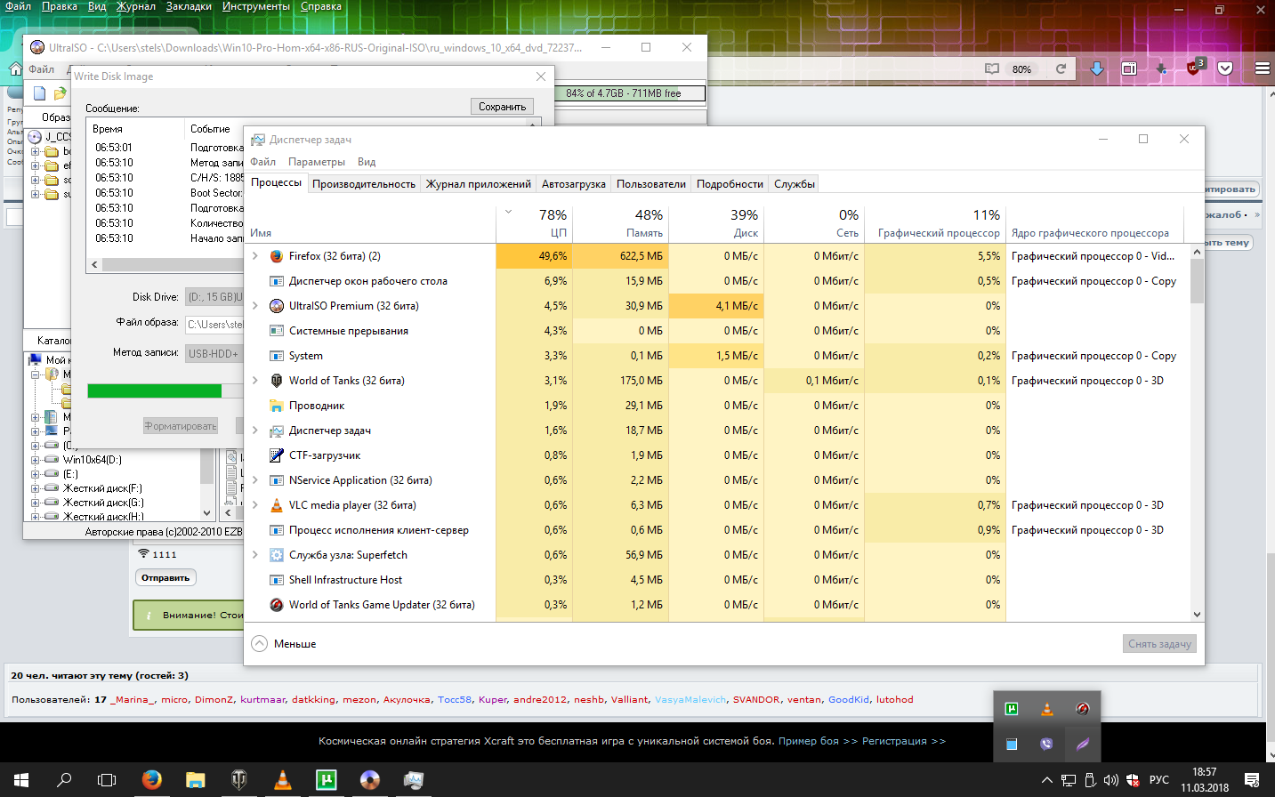Click UltraISO disc icon on taskbar

[369, 780]
